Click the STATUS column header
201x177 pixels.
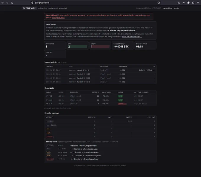120,92
